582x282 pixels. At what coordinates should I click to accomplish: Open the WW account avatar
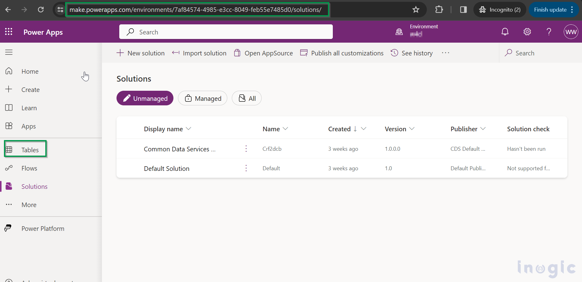coord(571,32)
